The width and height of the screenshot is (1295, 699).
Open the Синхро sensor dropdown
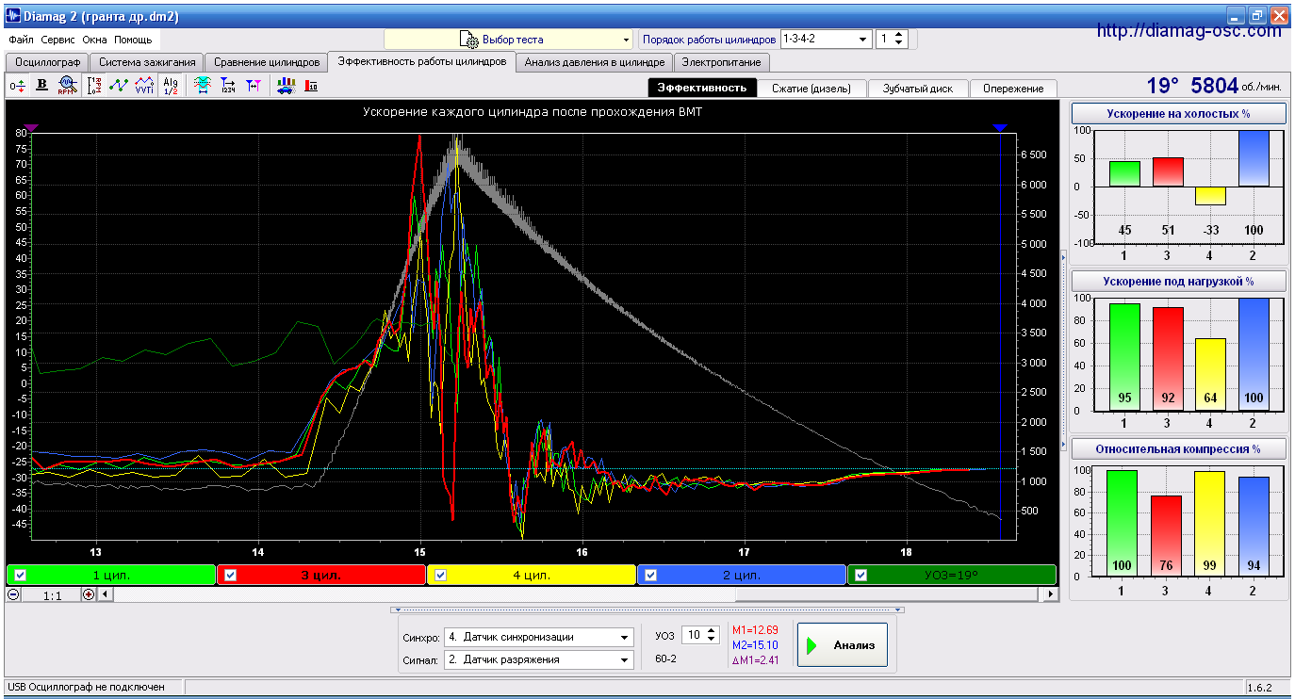pyautogui.click(x=624, y=637)
